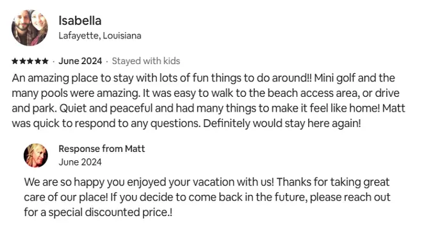Click the fifth star of the rating
The width and height of the screenshot is (442, 236).
45,61
